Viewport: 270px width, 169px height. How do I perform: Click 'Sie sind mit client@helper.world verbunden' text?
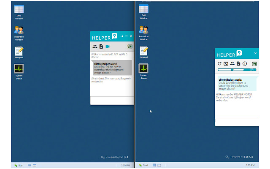[x=233, y=99]
